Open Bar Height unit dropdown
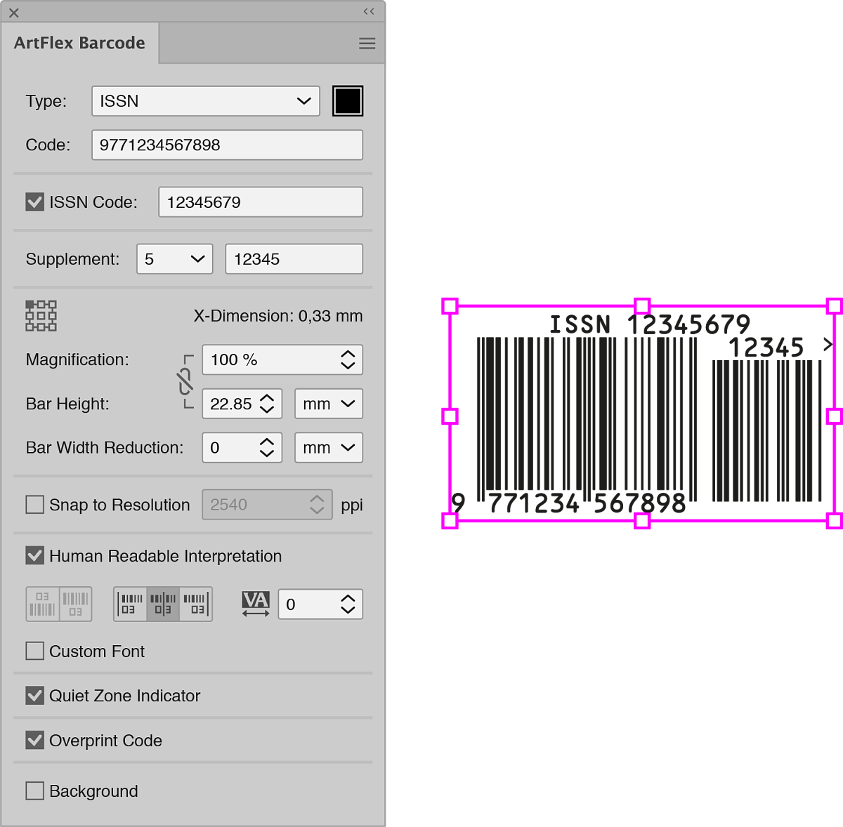Viewport: 843px width, 827px height. [328, 404]
